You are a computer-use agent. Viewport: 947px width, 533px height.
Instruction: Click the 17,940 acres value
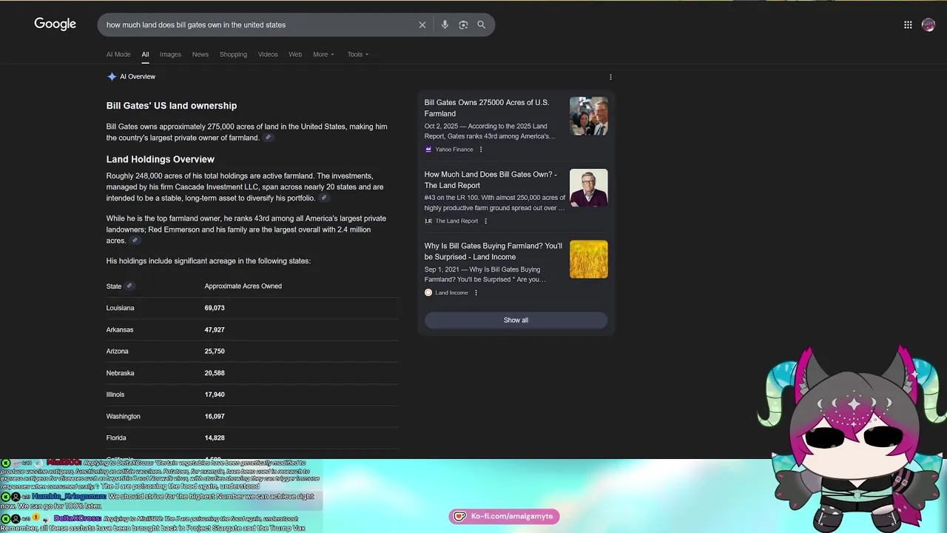(x=215, y=395)
